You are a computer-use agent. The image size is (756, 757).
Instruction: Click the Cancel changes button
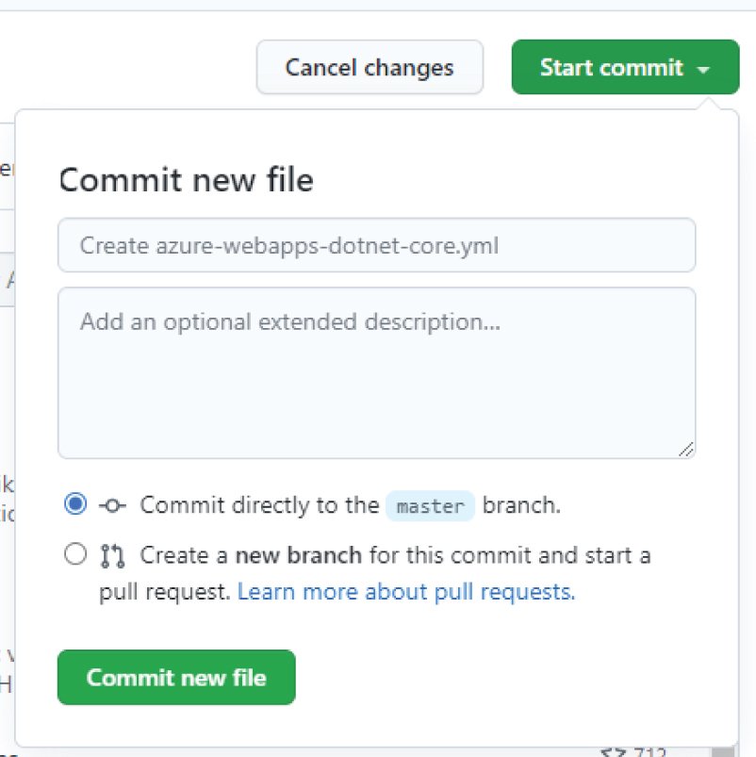coord(370,67)
